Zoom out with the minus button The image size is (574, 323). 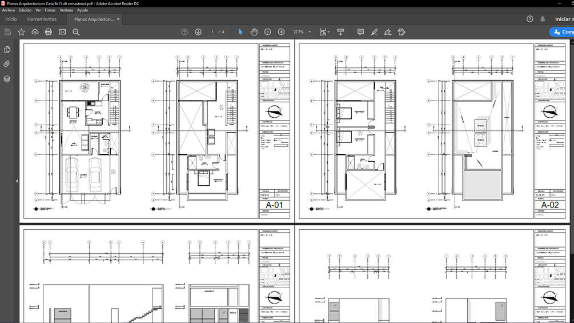pyautogui.click(x=268, y=32)
